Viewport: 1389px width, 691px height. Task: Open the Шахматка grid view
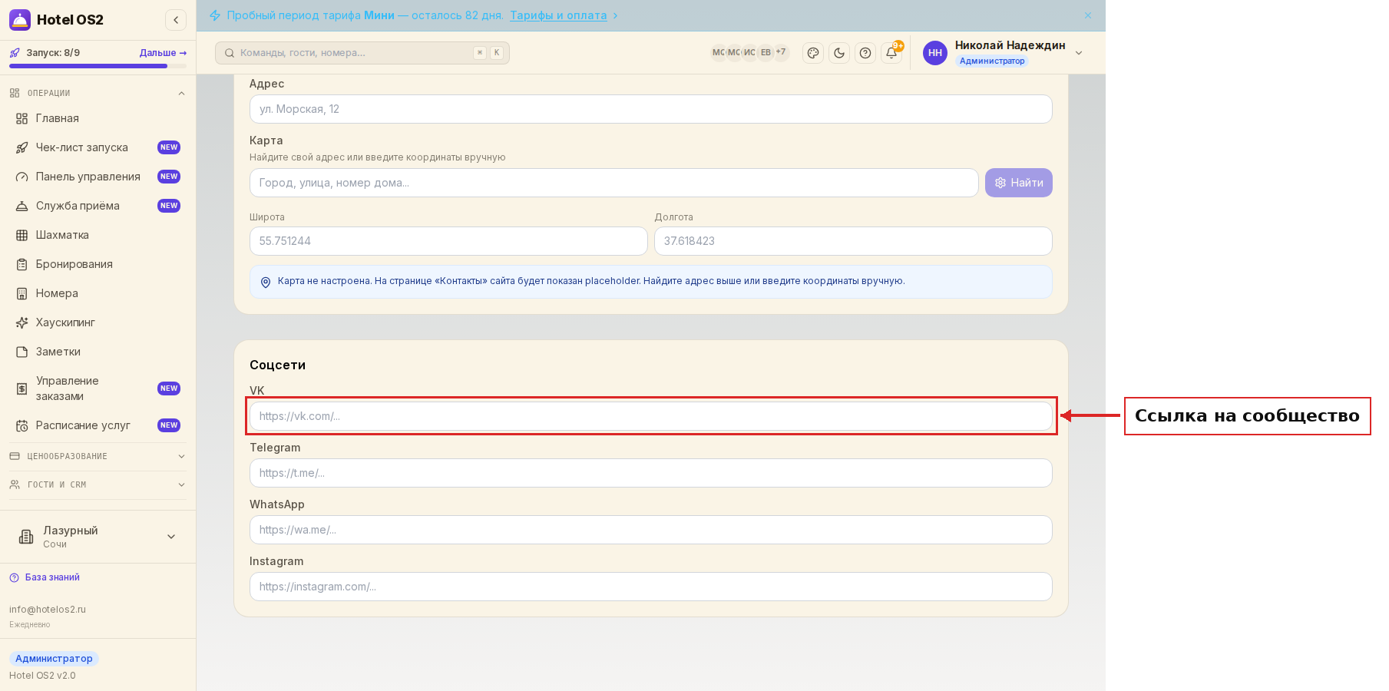pyautogui.click(x=98, y=235)
